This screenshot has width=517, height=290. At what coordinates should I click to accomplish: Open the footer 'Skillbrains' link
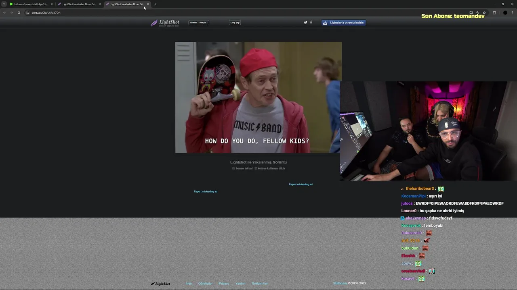(340, 283)
